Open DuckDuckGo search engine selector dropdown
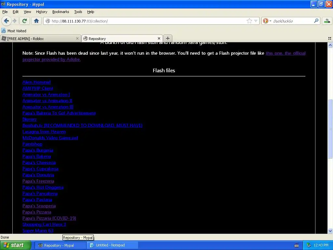Image resolution: width=333 pixels, height=250 pixels. [x=267, y=21]
